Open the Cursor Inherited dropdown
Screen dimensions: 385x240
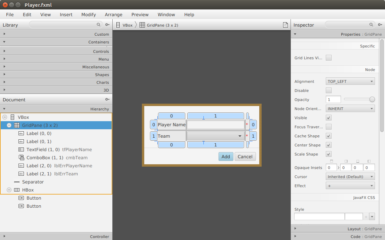point(350,176)
